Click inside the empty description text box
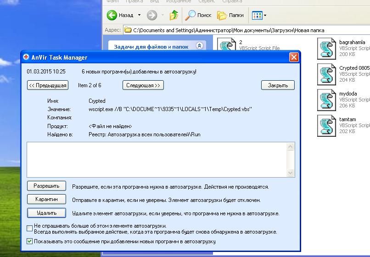Viewport: 370px width, 257px height. 157,160
